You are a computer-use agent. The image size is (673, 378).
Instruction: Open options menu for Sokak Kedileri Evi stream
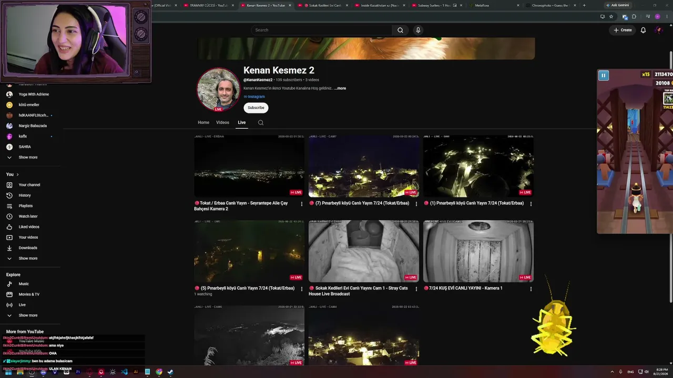coord(416,289)
